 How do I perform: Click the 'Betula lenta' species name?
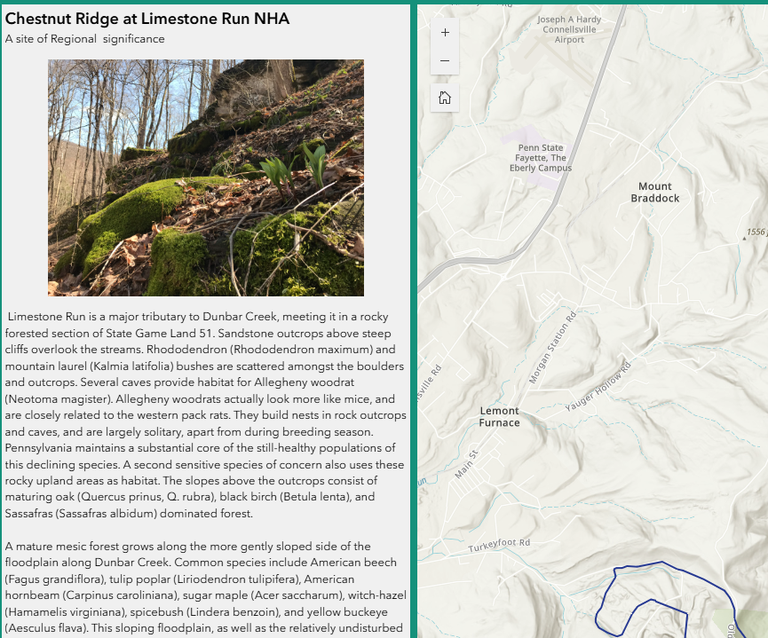(313, 497)
